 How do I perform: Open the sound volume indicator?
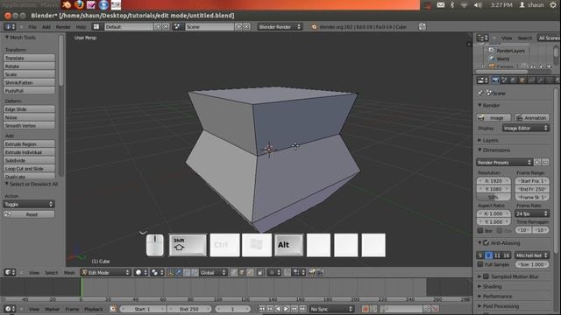(x=478, y=5)
